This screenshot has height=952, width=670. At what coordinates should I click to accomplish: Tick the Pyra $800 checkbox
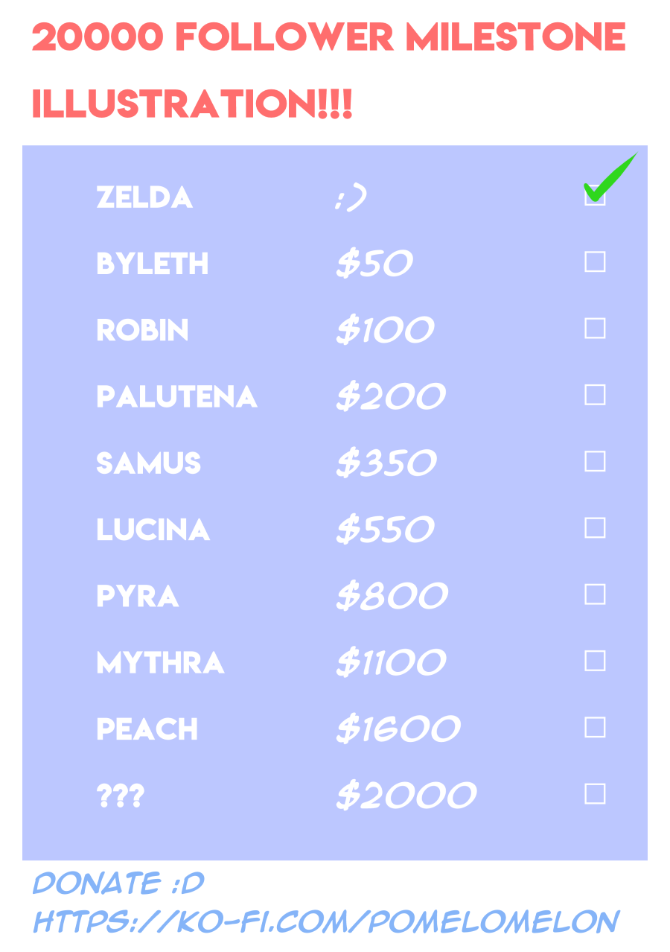[595, 594]
